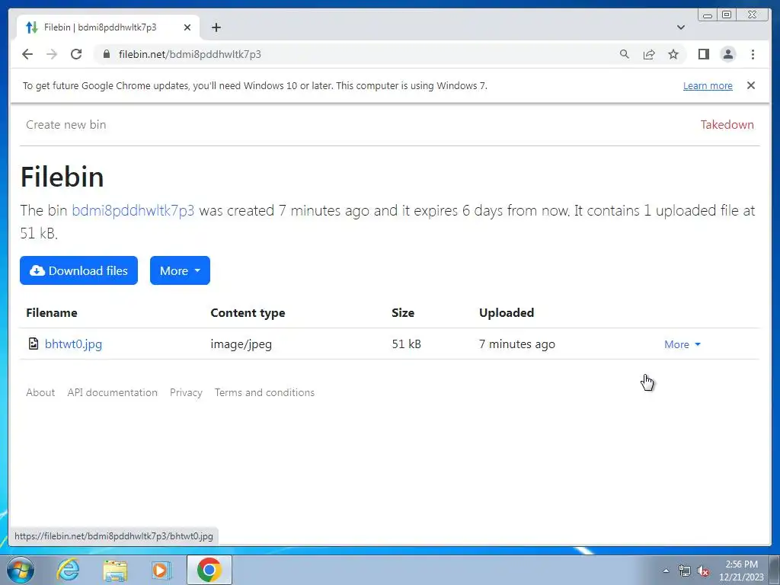The width and height of the screenshot is (780, 585).
Task: Dismiss the Chrome update notification bar
Action: click(x=751, y=85)
